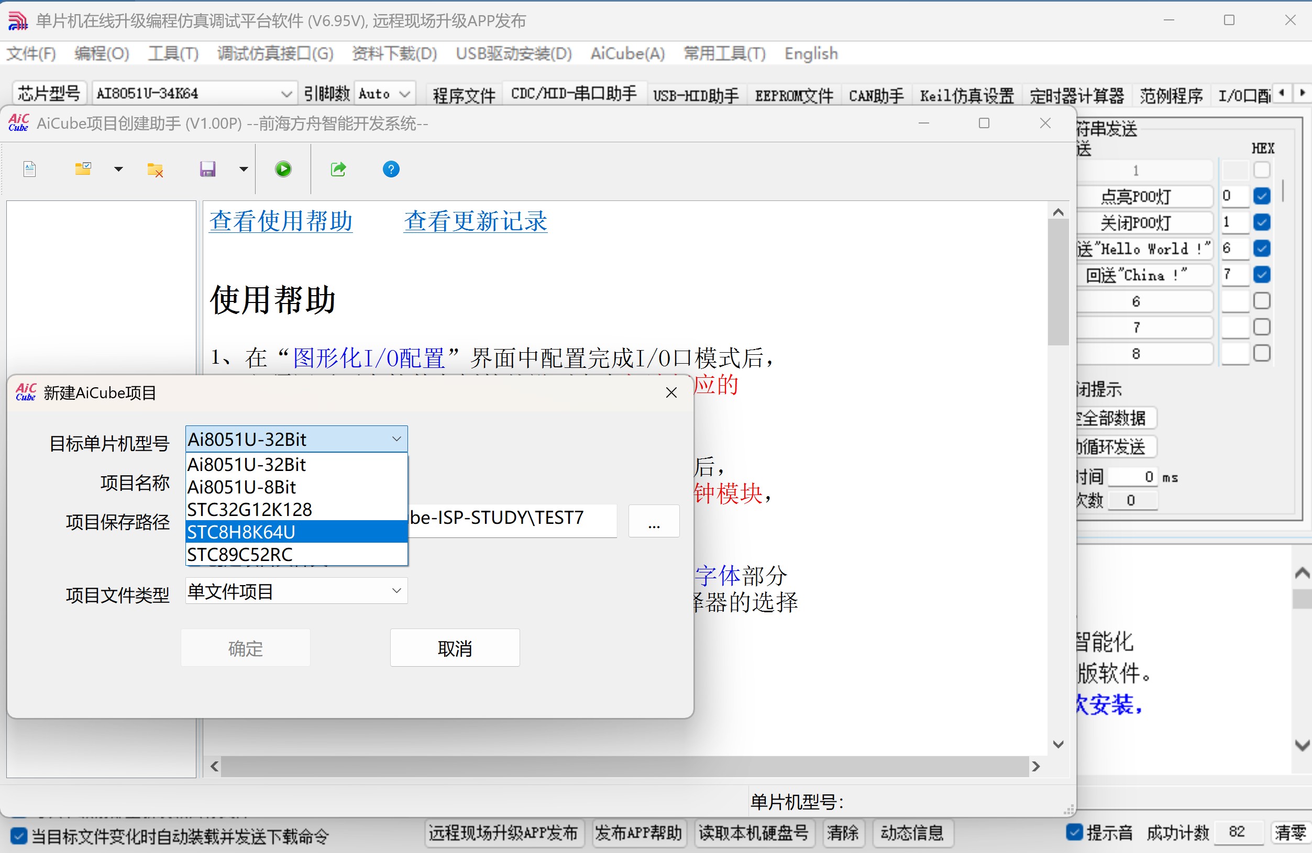Collapse the 目标单片机型号 combo box
This screenshot has height=853, width=1312.
tap(296, 439)
